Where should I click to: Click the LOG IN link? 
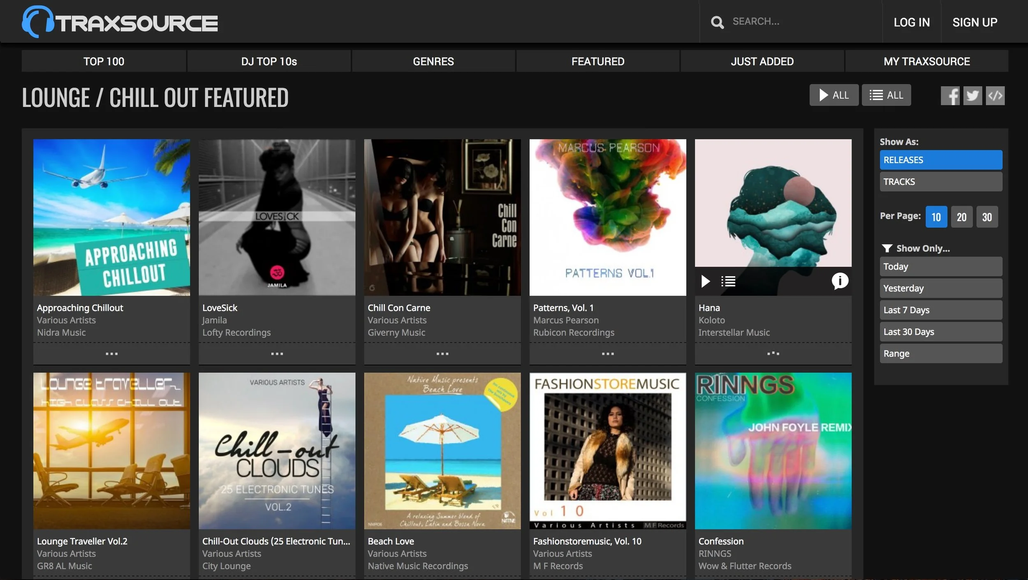tap(912, 22)
